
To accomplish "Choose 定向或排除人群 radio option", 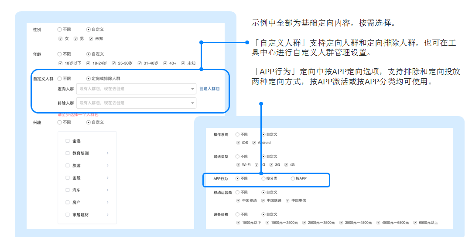I will [x=89, y=79].
